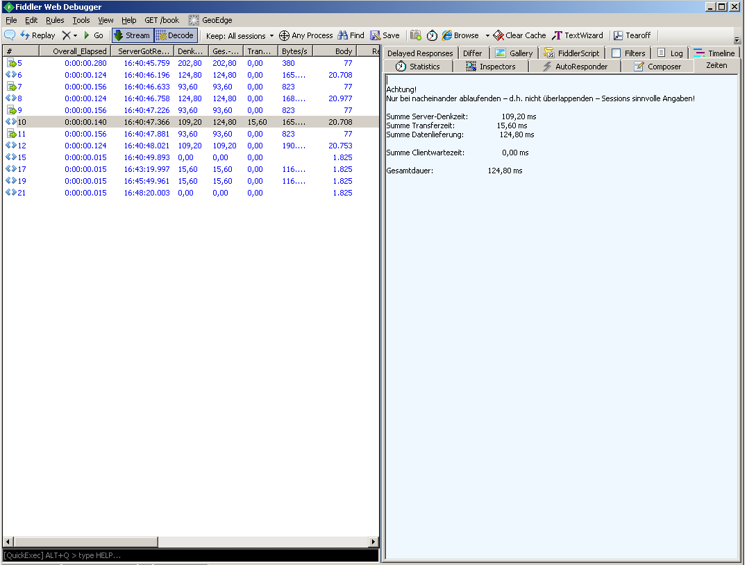
Task: Open the FiddlerScript tab
Action: point(571,53)
